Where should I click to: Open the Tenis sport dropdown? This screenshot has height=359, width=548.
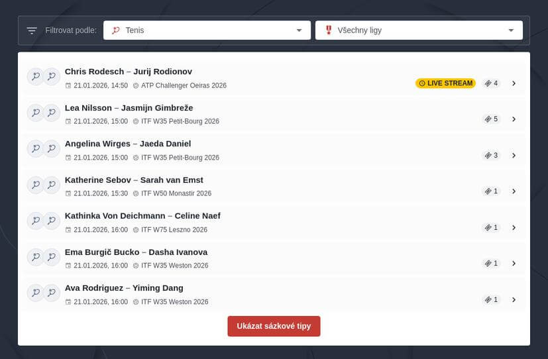tap(207, 30)
